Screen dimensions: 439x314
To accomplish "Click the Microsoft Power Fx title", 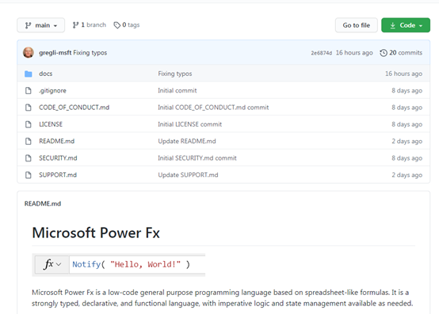I will pos(96,233).
